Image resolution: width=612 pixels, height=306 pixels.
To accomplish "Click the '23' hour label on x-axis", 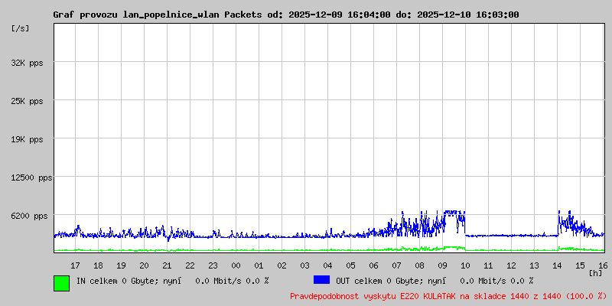I will click(x=213, y=265).
